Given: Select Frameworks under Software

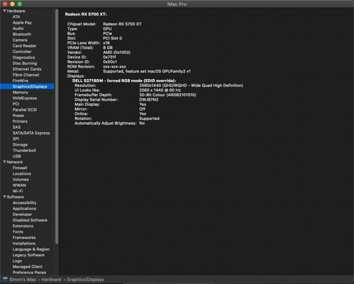Looking at the screenshot, I should (24, 238).
